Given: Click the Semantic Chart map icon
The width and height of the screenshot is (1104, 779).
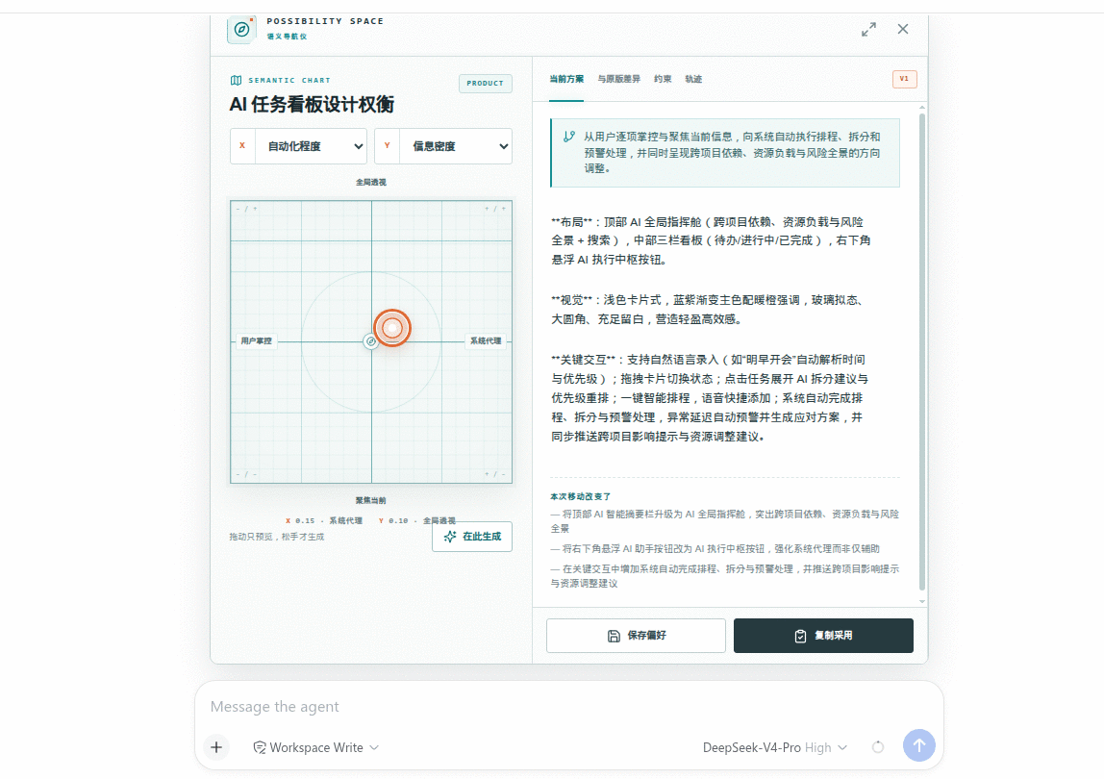Looking at the screenshot, I should pyautogui.click(x=236, y=80).
